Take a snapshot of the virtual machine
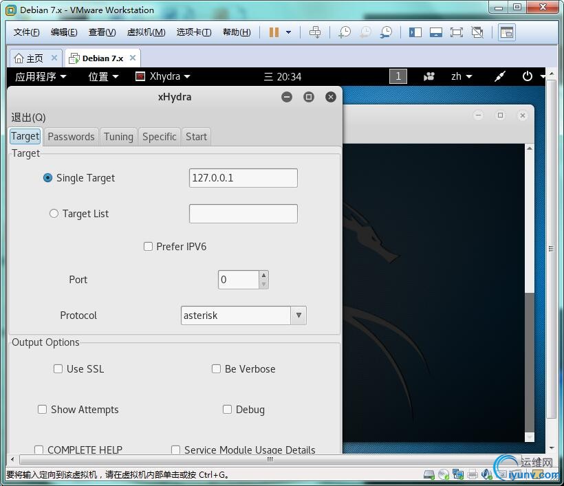Screen dimensions: 564x486 click(345, 32)
